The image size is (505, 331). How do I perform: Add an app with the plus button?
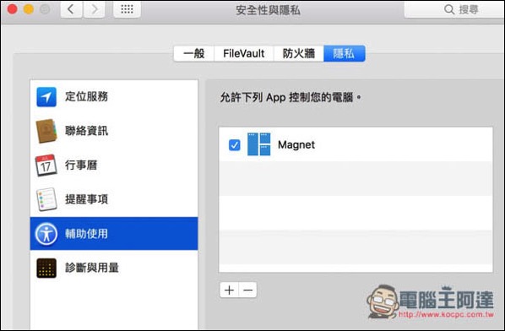tap(230, 290)
